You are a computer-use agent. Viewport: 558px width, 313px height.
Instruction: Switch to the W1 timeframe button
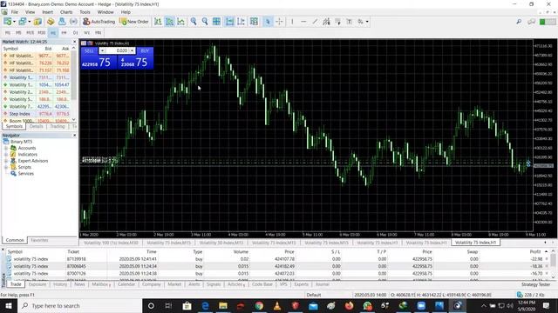[87, 33]
